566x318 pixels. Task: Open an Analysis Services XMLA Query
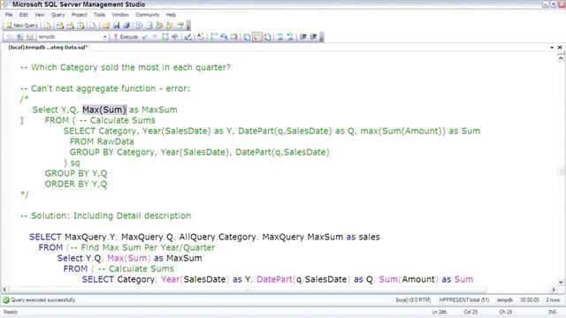coord(80,26)
